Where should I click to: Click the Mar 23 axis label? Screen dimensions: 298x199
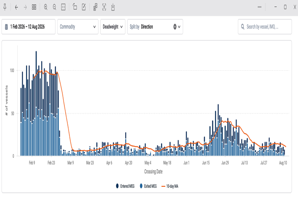[x=90, y=163]
